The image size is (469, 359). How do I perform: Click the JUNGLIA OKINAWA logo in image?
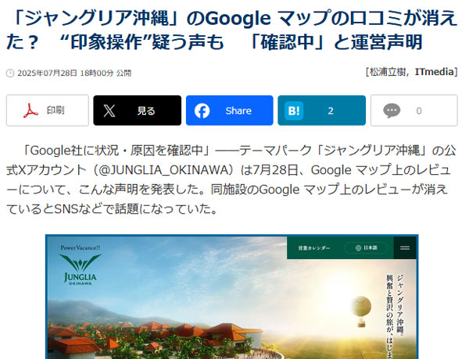point(80,269)
